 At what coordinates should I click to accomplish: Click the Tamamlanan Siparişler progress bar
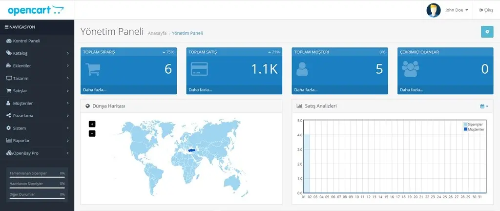click(37, 177)
